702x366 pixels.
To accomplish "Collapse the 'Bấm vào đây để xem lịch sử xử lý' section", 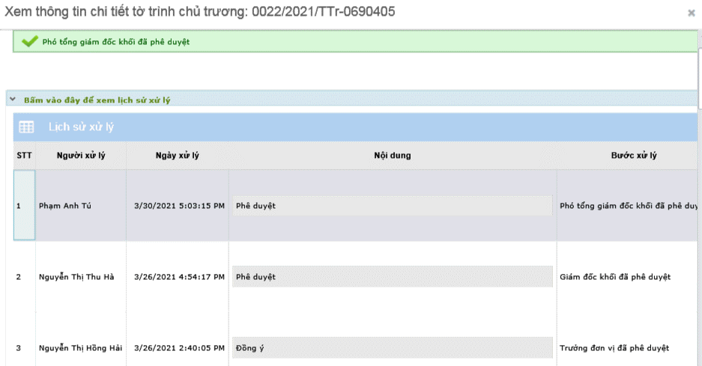I will tap(97, 100).
